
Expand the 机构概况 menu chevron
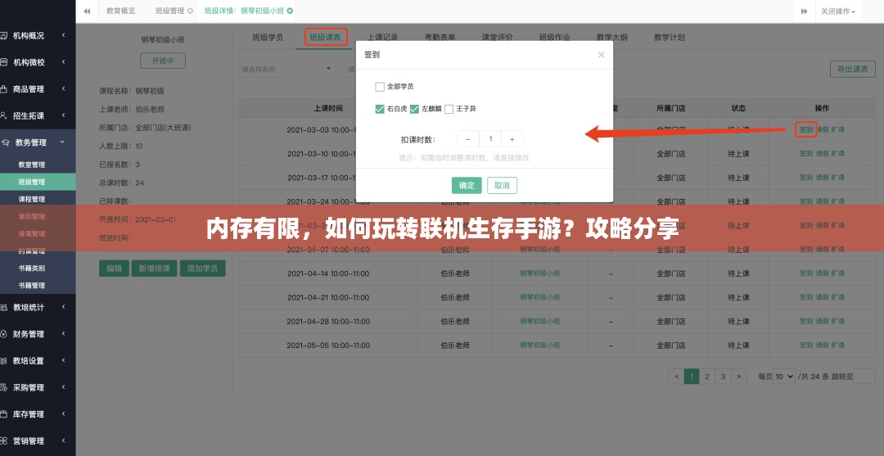[x=63, y=35]
